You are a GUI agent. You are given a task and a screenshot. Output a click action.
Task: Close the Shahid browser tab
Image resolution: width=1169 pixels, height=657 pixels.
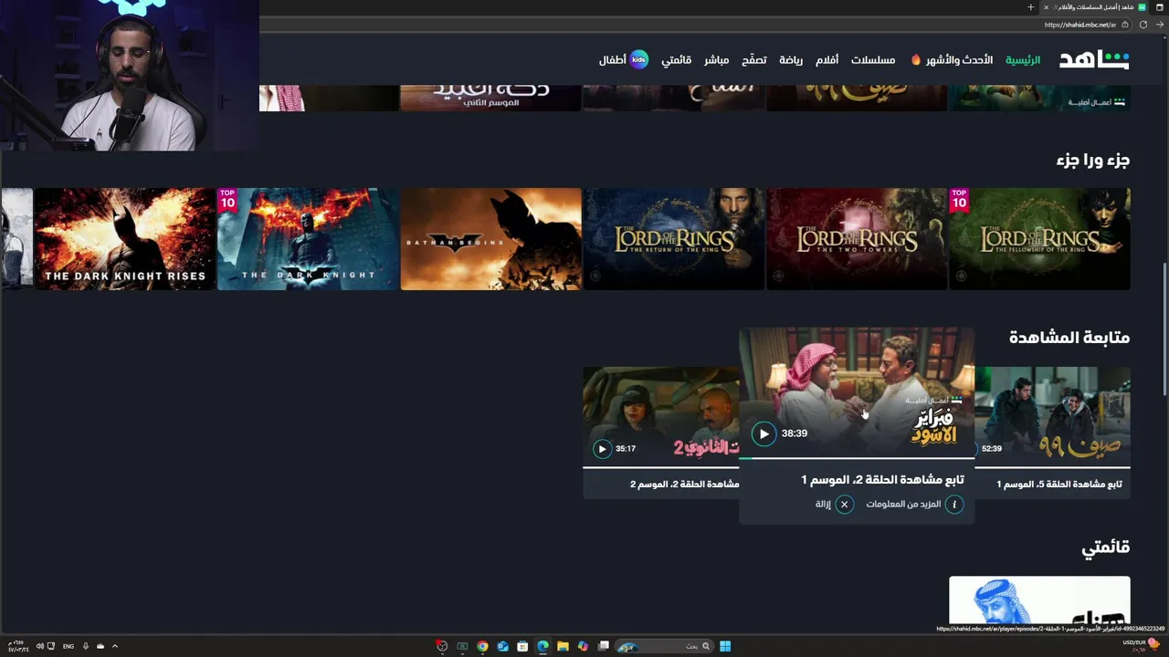[x=1047, y=7]
